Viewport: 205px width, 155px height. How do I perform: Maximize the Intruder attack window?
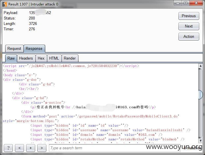(186, 3)
